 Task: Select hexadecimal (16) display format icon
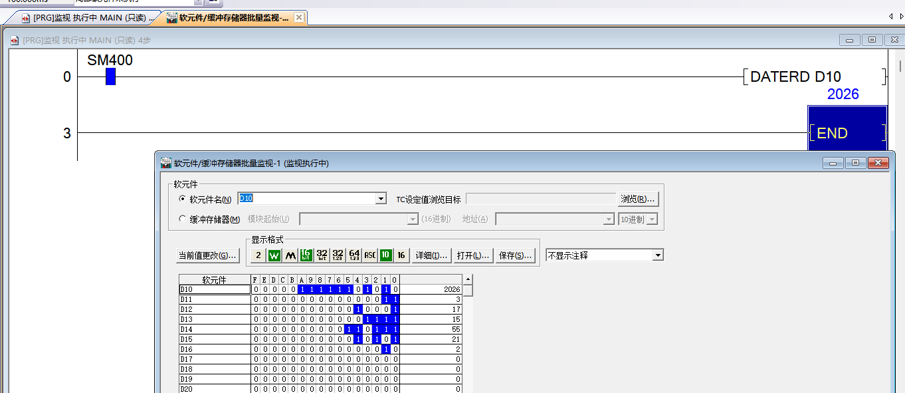point(401,255)
